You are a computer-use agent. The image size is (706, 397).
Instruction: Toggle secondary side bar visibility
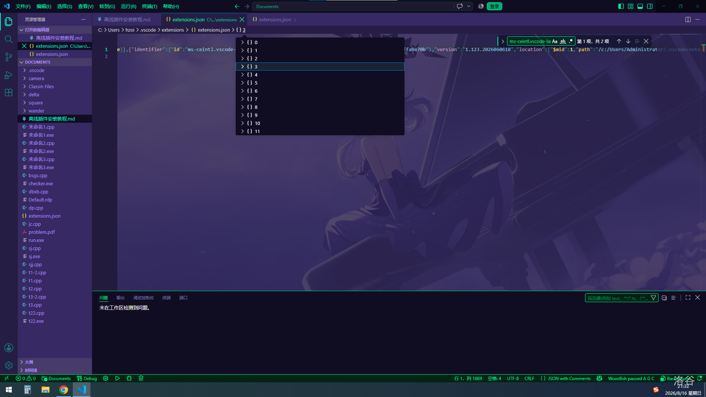coord(650,6)
